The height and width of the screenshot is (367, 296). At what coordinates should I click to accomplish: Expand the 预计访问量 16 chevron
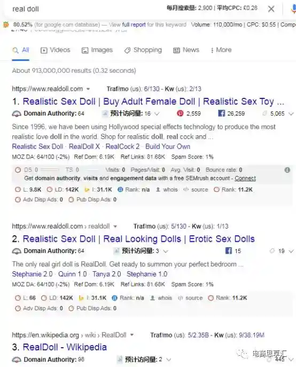pyautogui.click(x=157, y=114)
